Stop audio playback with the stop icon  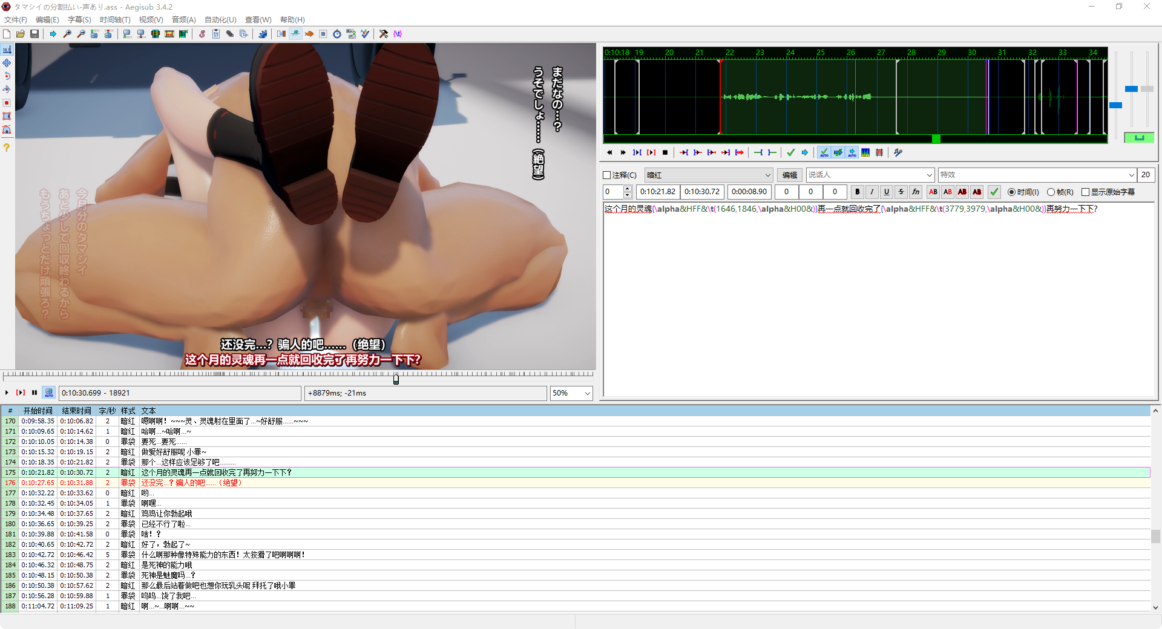(665, 152)
